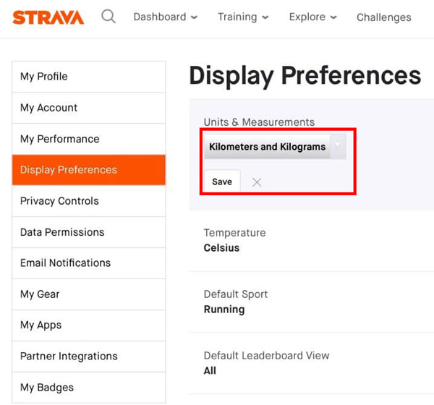Cancel units edit with the X icon
This screenshot has height=405, width=434.
tap(257, 182)
